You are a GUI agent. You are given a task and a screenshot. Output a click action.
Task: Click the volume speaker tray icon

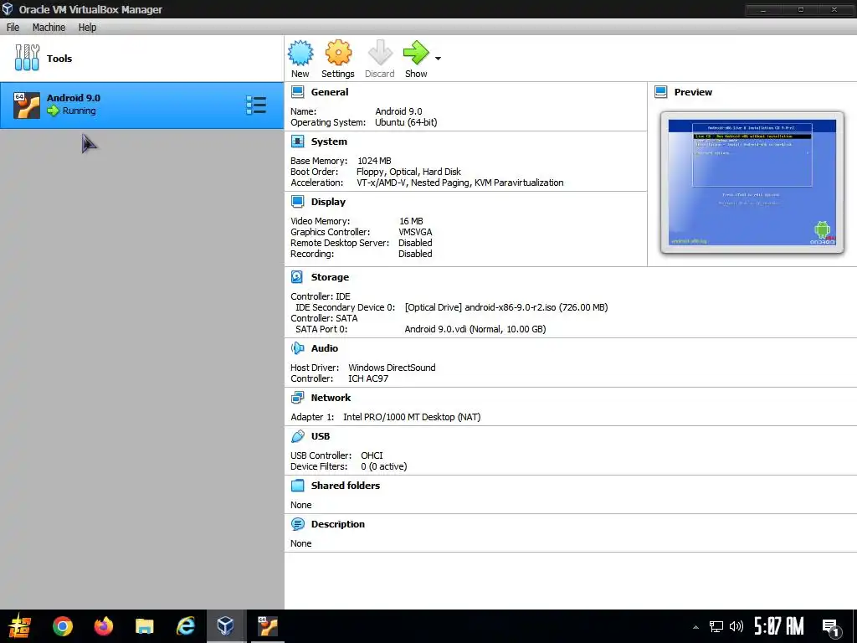point(736,626)
